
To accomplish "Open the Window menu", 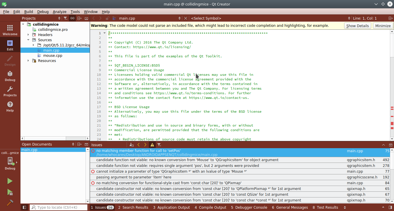I will [91, 12].
